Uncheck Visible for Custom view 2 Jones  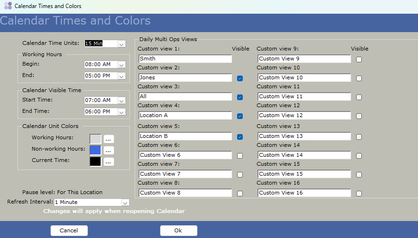pos(240,78)
